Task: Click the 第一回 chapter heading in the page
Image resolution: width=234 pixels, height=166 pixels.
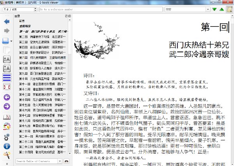Action: pyautogui.click(x=214, y=27)
